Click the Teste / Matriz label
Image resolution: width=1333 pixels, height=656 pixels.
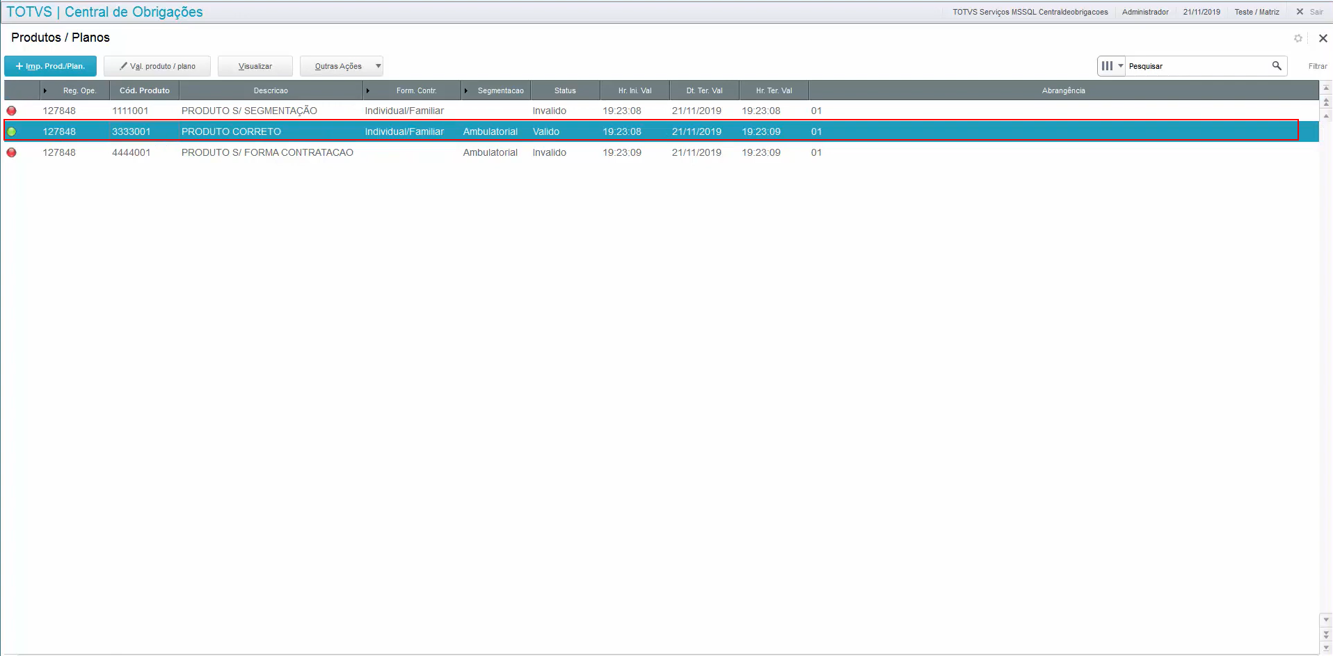point(1256,12)
